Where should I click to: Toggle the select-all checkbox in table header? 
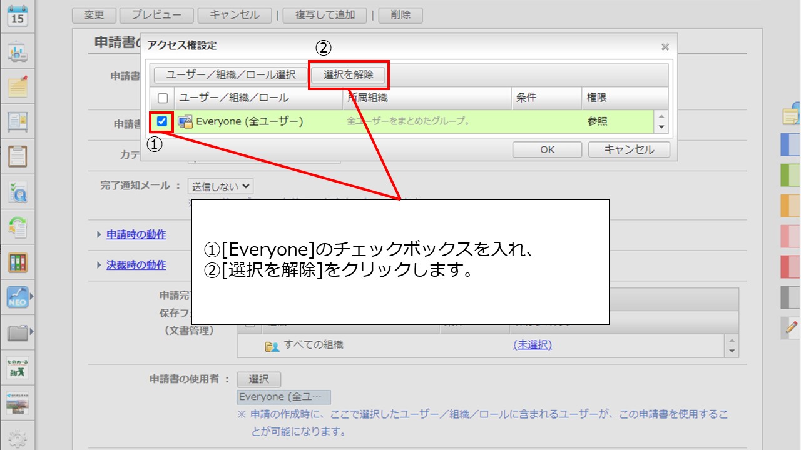tap(163, 98)
